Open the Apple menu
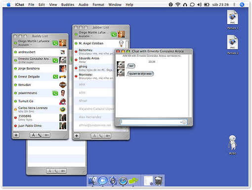This screenshot has width=252, height=190. 8,4
